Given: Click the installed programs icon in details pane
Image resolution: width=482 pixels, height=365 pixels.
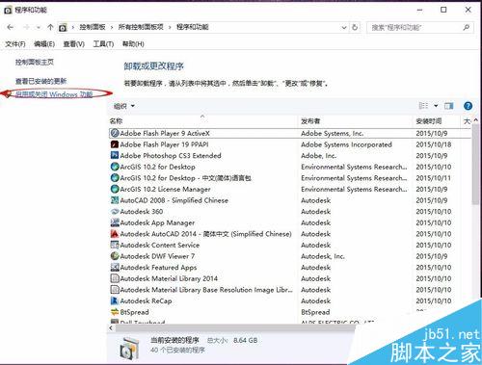Looking at the screenshot, I should click(129, 349).
